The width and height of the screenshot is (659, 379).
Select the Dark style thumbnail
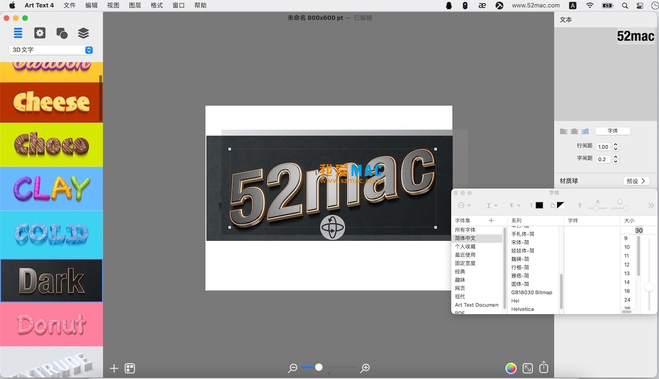[51, 280]
